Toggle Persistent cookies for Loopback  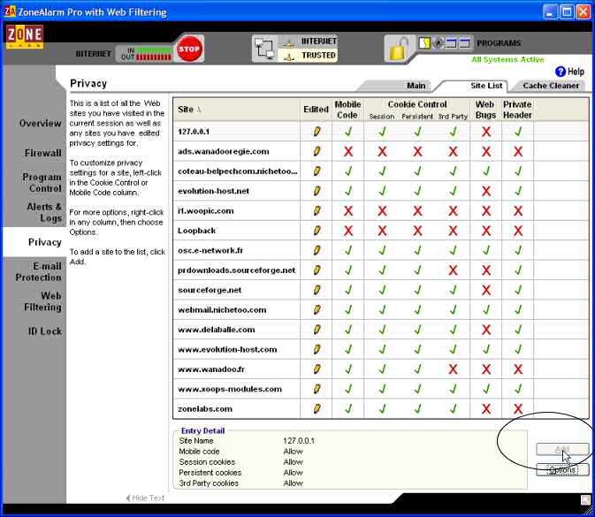tap(417, 231)
